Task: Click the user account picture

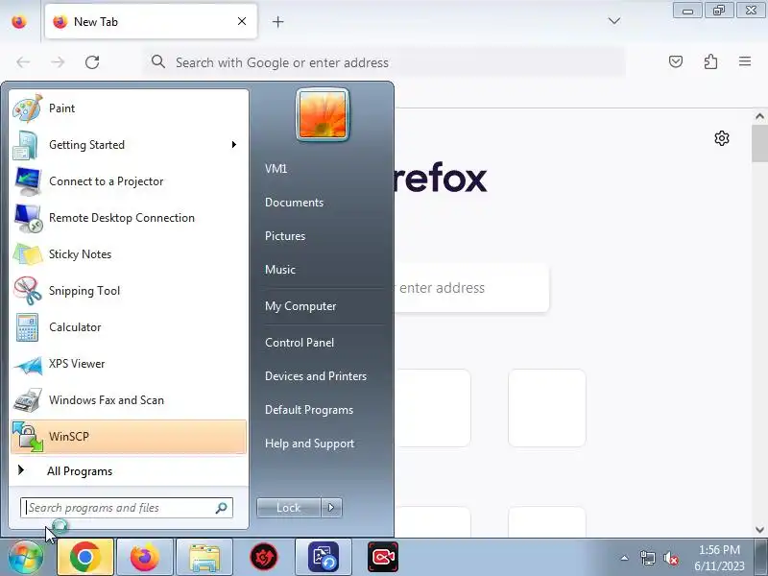Action: click(x=323, y=114)
